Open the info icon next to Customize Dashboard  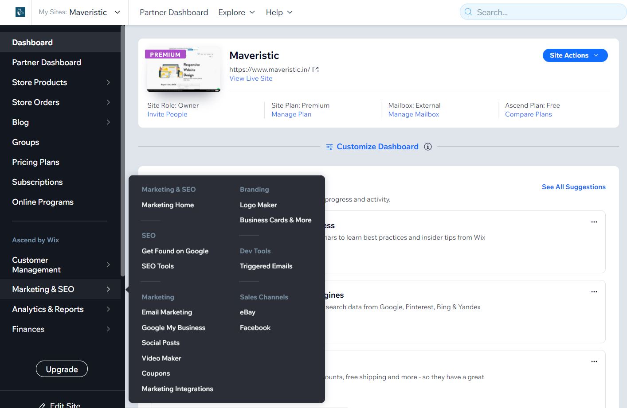428,147
